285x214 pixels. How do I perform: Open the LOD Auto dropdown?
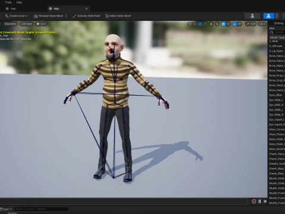click(x=26, y=24)
